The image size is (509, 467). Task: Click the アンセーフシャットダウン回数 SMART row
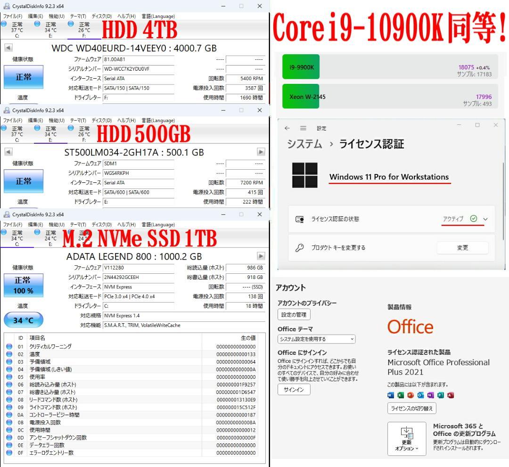131,437
